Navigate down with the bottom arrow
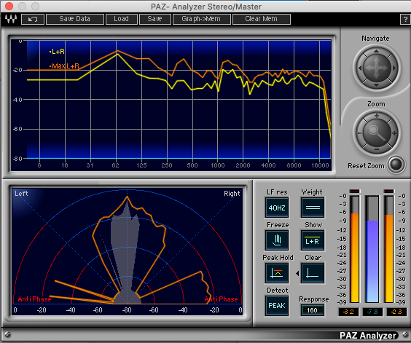 [377, 85]
